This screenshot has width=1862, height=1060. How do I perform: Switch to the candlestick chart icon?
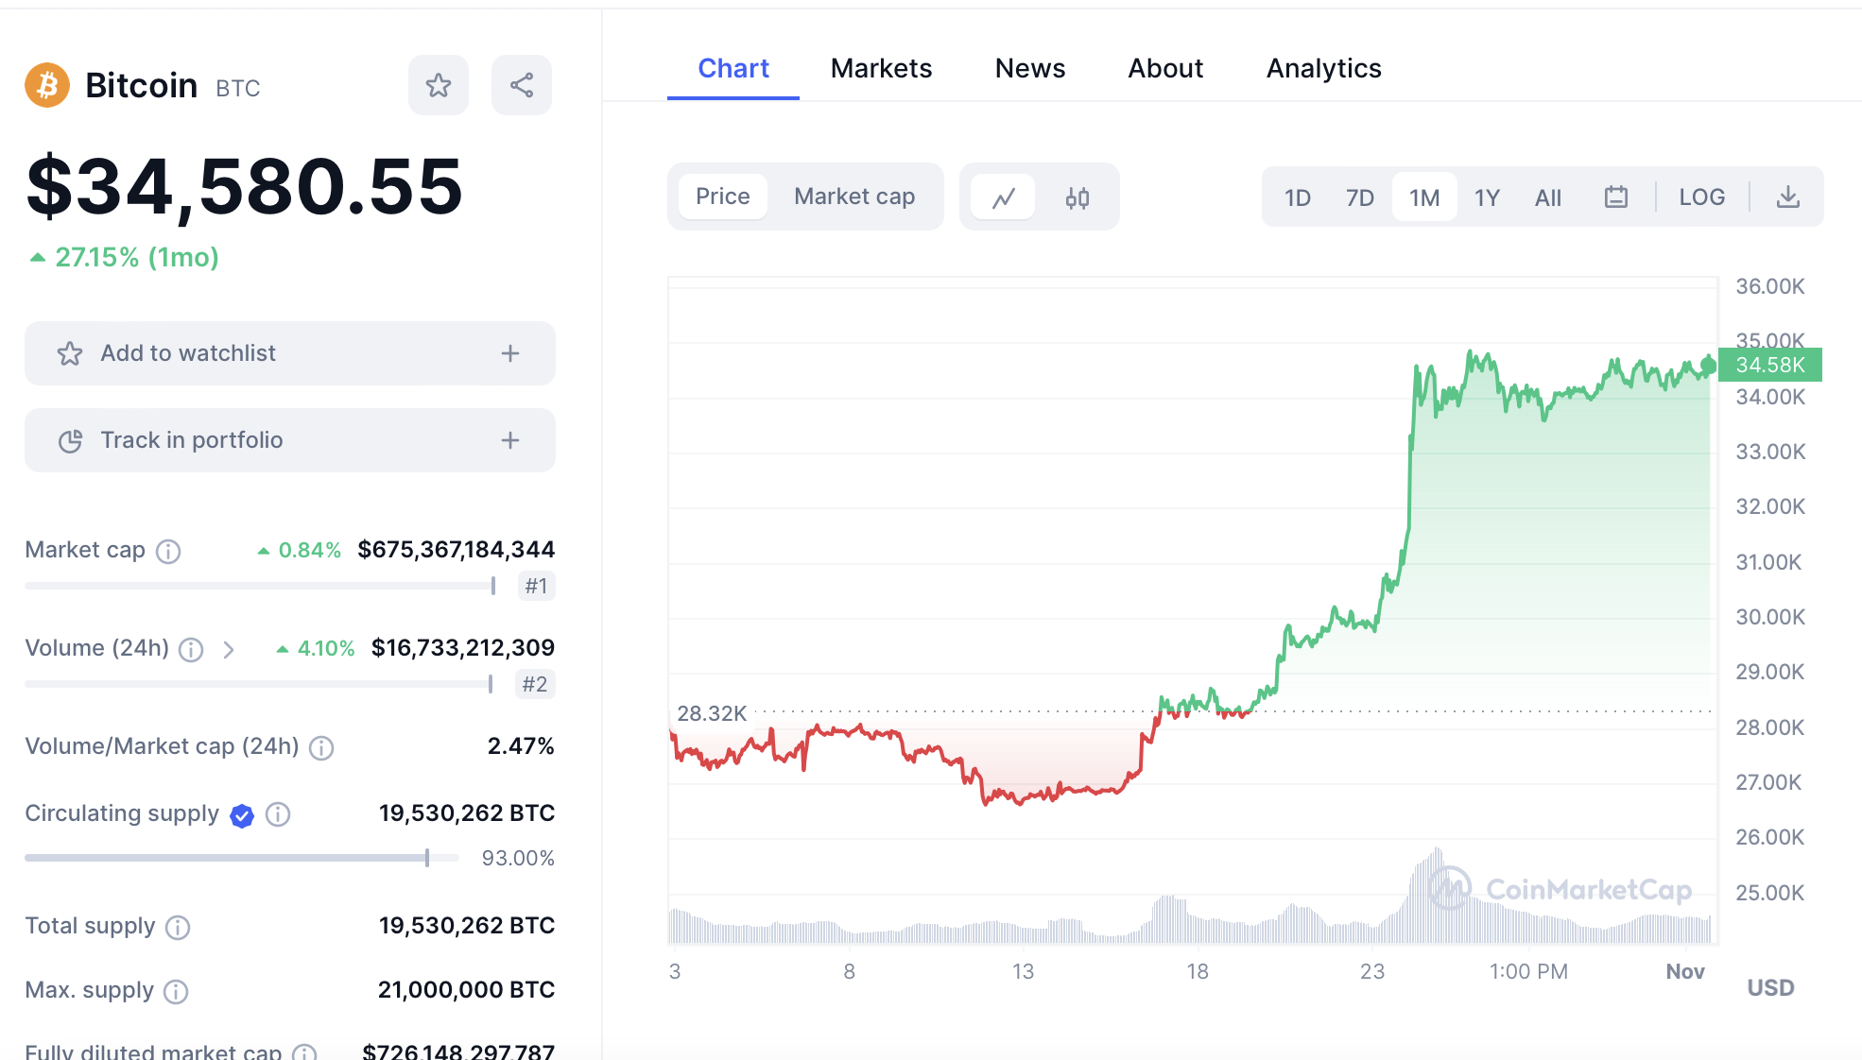point(1077,197)
